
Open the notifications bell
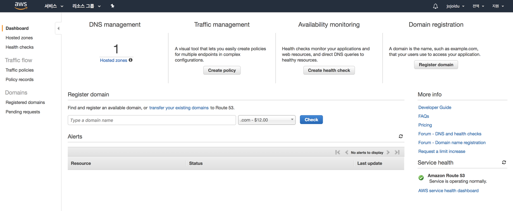(x=436, y=6)
